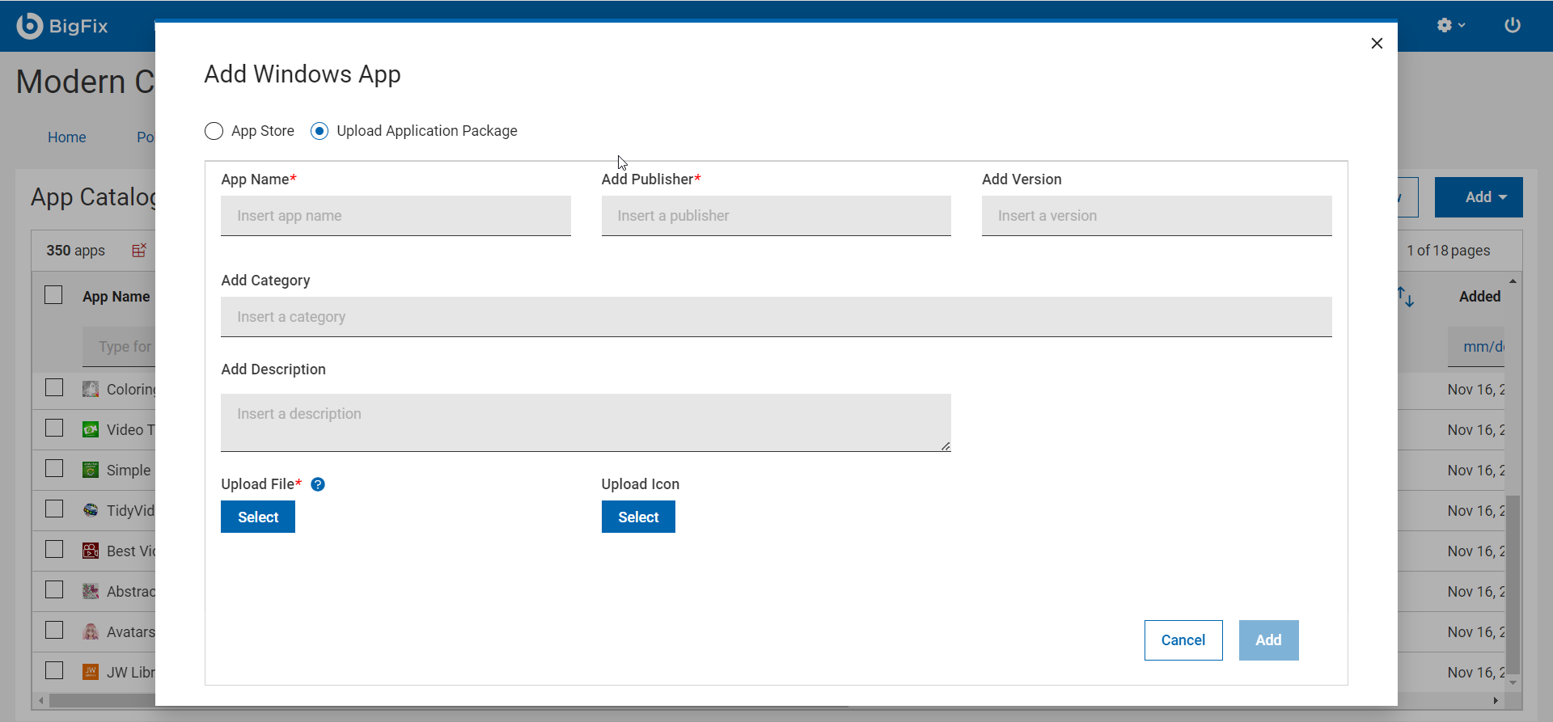
Task: Click the sort arrows icon near Added column
Action: pos(1406,297)
